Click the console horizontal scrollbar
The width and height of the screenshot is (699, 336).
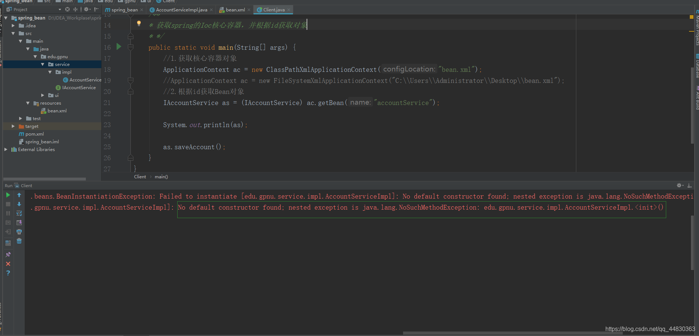[513, 333]
